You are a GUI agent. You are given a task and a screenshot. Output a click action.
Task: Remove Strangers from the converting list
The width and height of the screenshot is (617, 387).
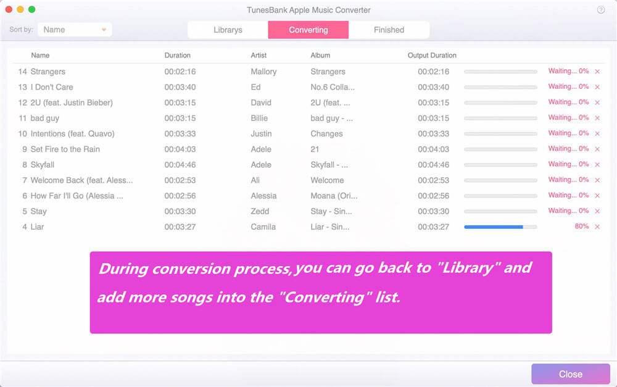coord(597,72)
